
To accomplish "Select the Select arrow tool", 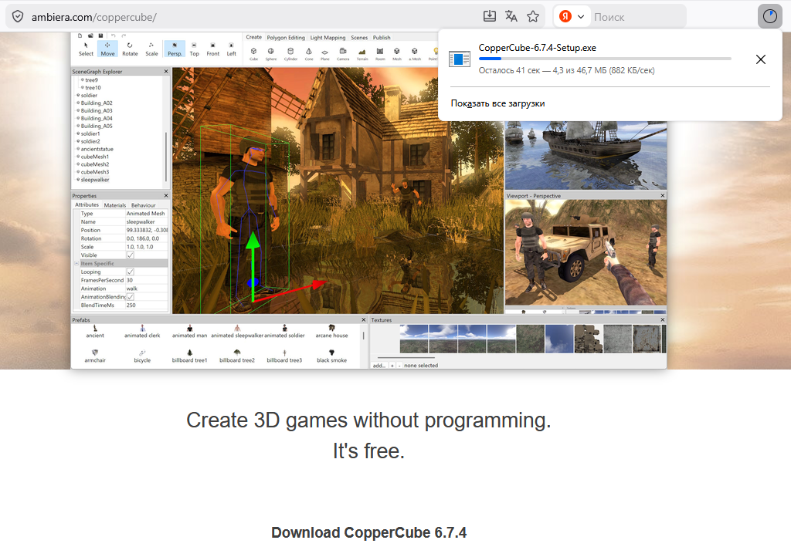I will tap(86, 49).
